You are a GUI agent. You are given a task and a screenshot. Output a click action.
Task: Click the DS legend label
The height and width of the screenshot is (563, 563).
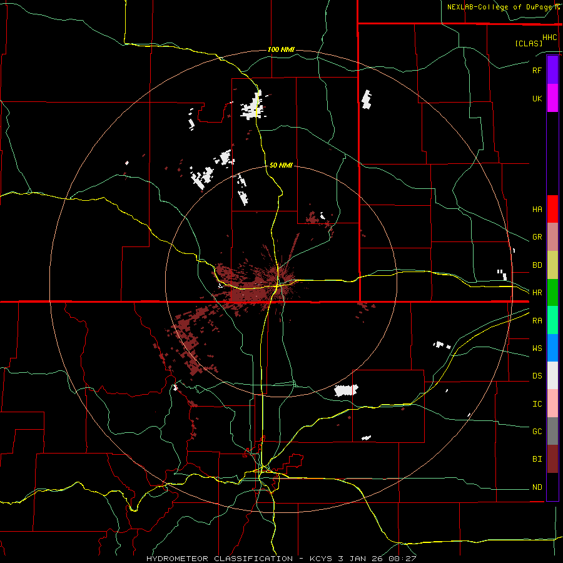pyautogui.click(x=537, y=376)
